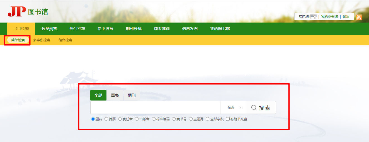This screenshot has width=369, height=142.
Task: Go to 热门推荐 in navigation bar
Action: pyautogui.click(x=77, y=29)
